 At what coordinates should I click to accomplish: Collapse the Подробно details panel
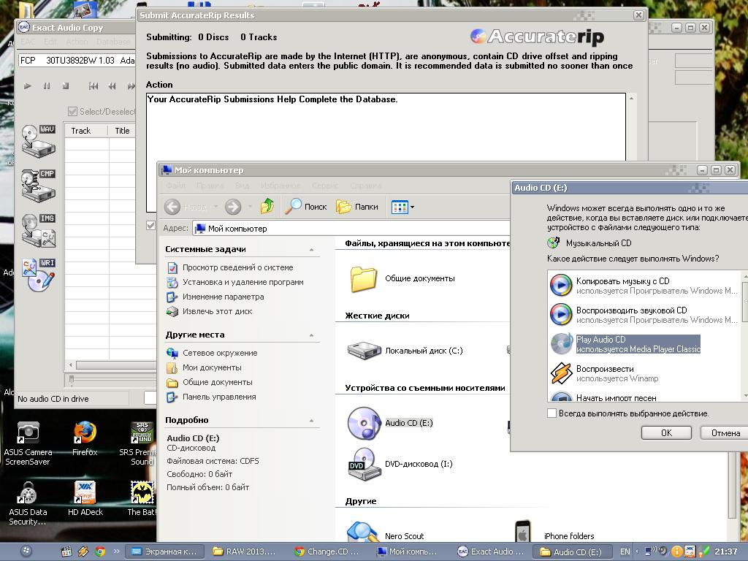tap(311, 420)
